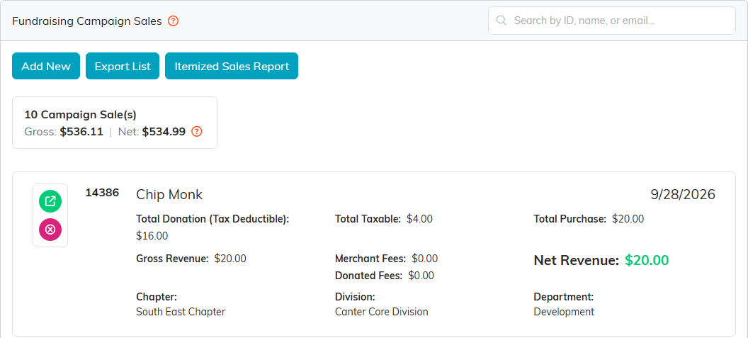Delete sale 14386 with the pink X icon
The height and width of the screenshot is (338, 748).
pos(50,230)
